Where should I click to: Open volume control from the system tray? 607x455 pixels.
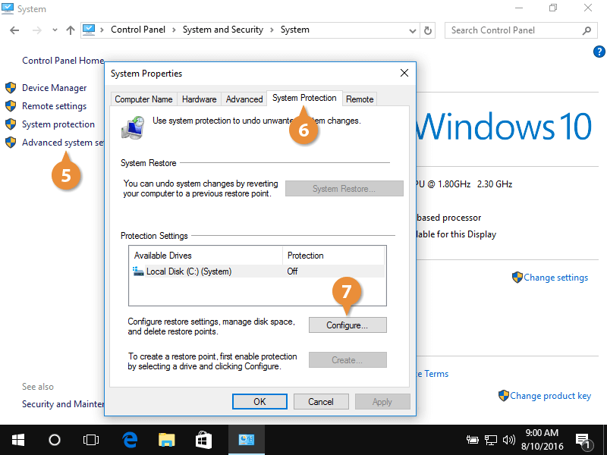click(x=508, y=439)
